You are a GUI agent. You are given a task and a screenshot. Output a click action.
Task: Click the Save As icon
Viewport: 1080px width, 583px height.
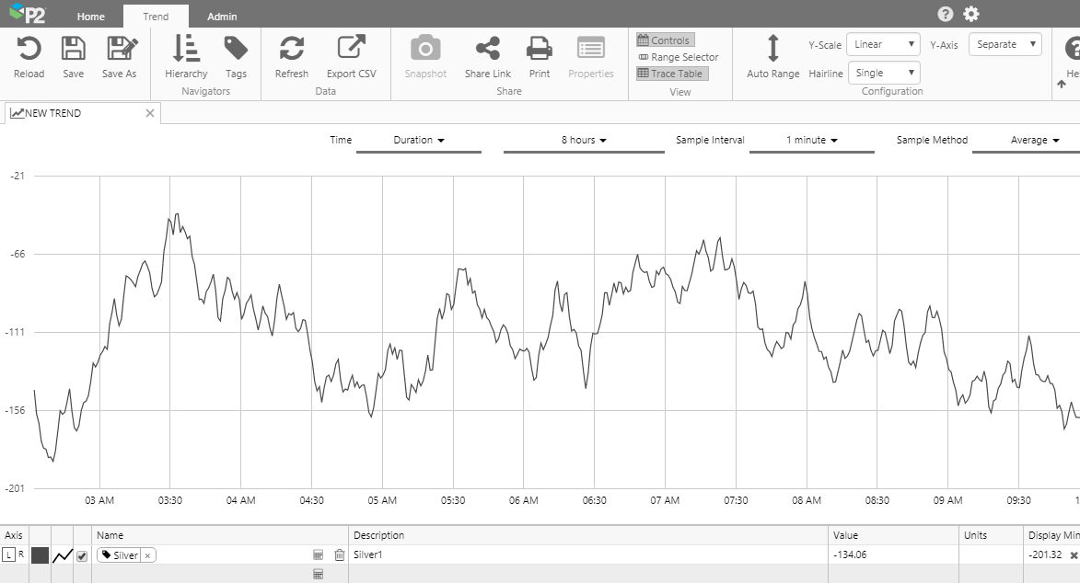(x=122, y=49)
